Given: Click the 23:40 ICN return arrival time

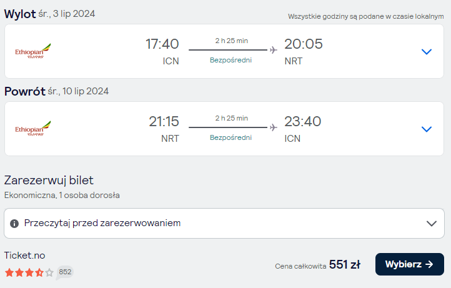Looking at the screenshot, I should click(x=302, y=121).
